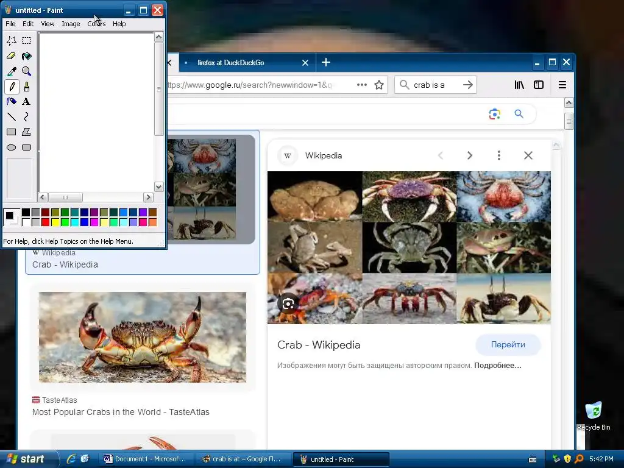This screenshot has height=468, width=624.
Task: Open the Recycle Bin desktop icon
Action: point(594,416)
